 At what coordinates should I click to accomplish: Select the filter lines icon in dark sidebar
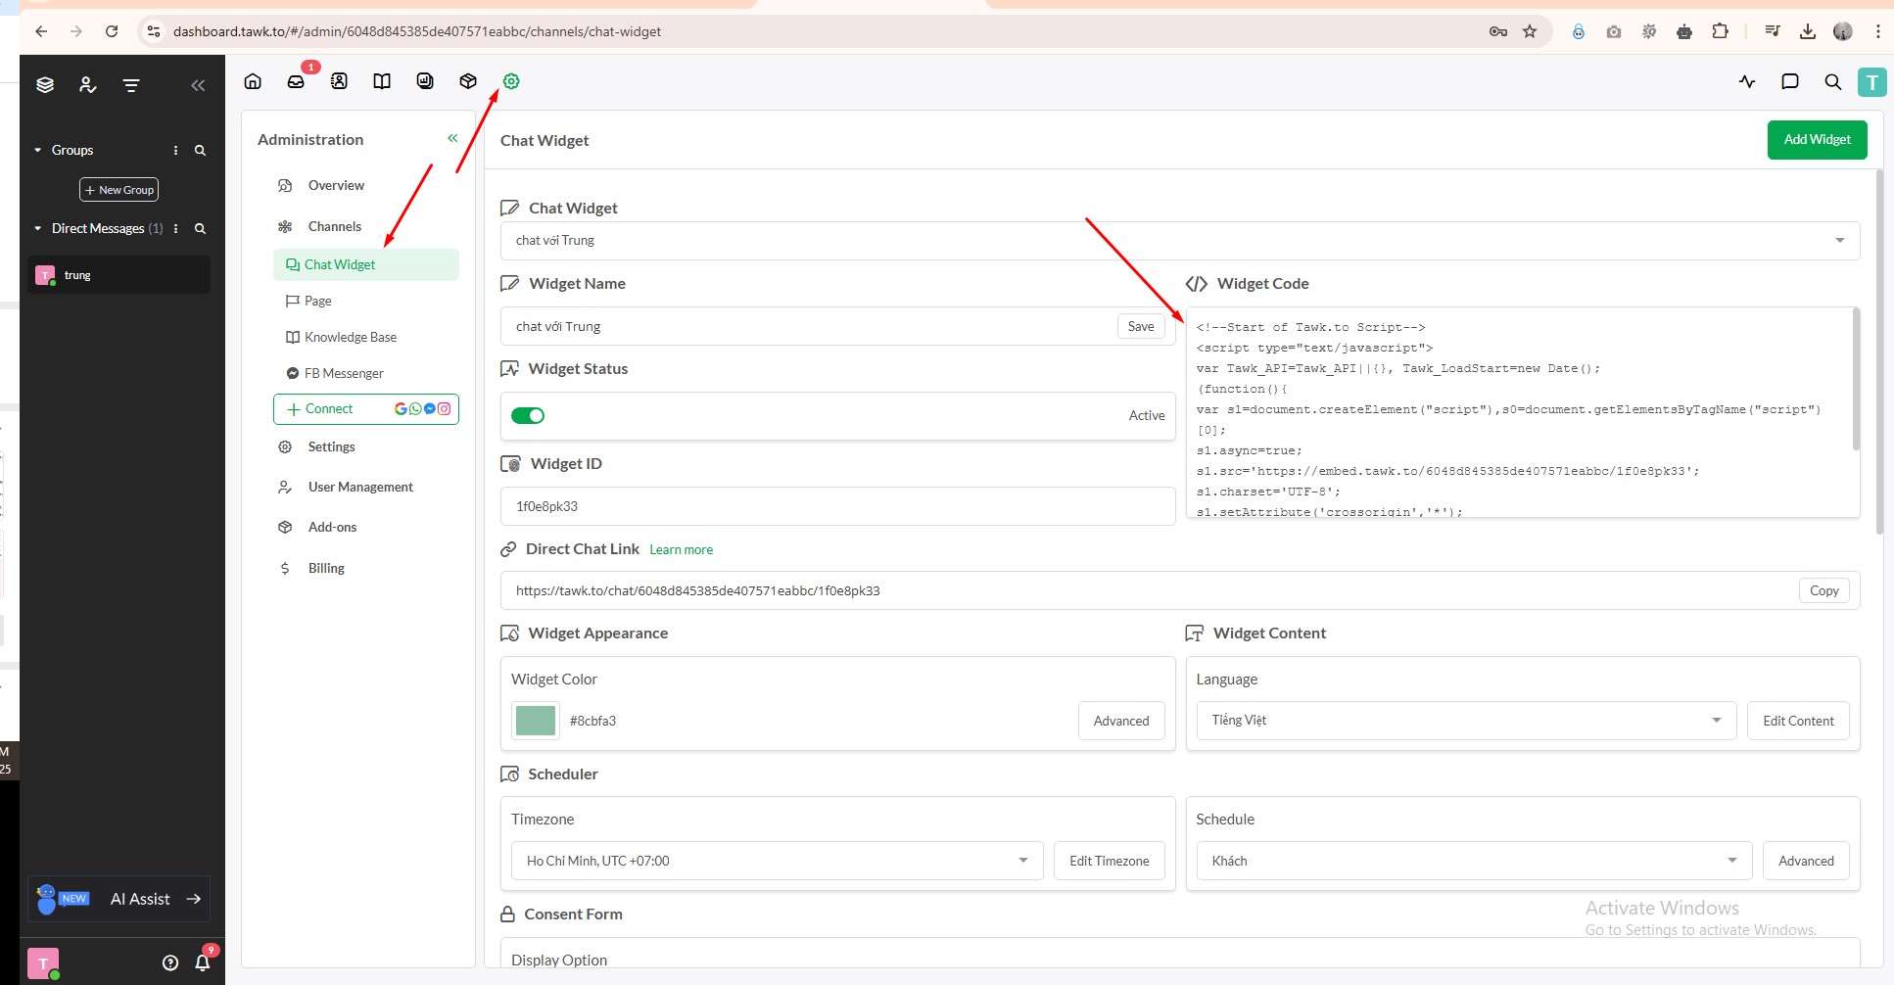pyautogui.click(x=131, y=85)
